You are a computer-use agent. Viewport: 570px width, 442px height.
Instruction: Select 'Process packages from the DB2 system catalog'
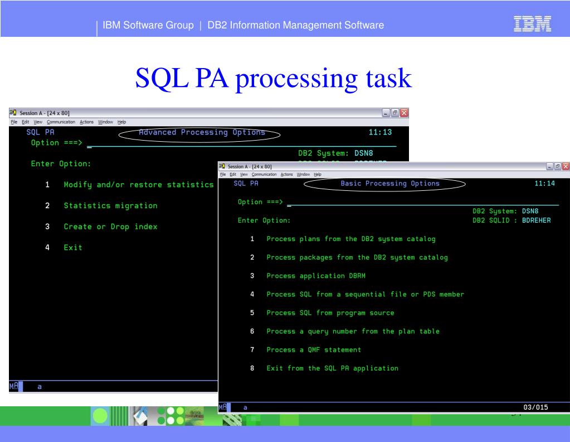[x=357, y=257]
